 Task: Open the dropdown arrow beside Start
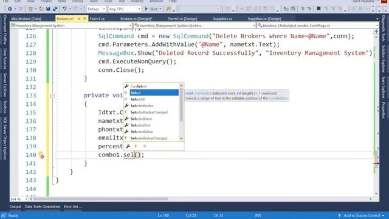(x=160, y=9)
